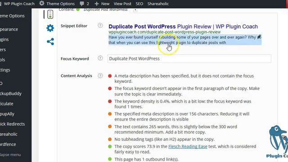Click the red bullet for first paragraph keyword

(x=110, y=89)
